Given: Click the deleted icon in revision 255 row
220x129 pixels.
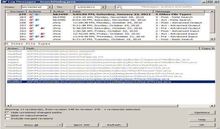Looking at the screenshot, I should tap(43, 28).
